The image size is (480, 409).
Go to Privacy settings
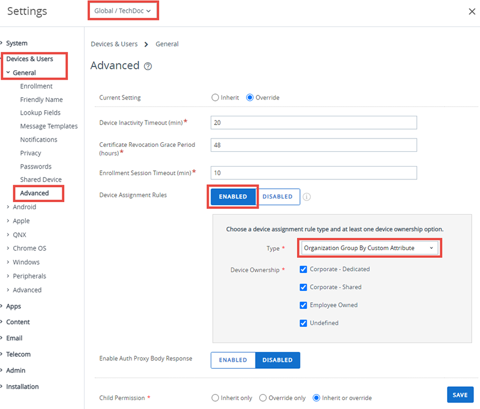[x=31, y=154]
